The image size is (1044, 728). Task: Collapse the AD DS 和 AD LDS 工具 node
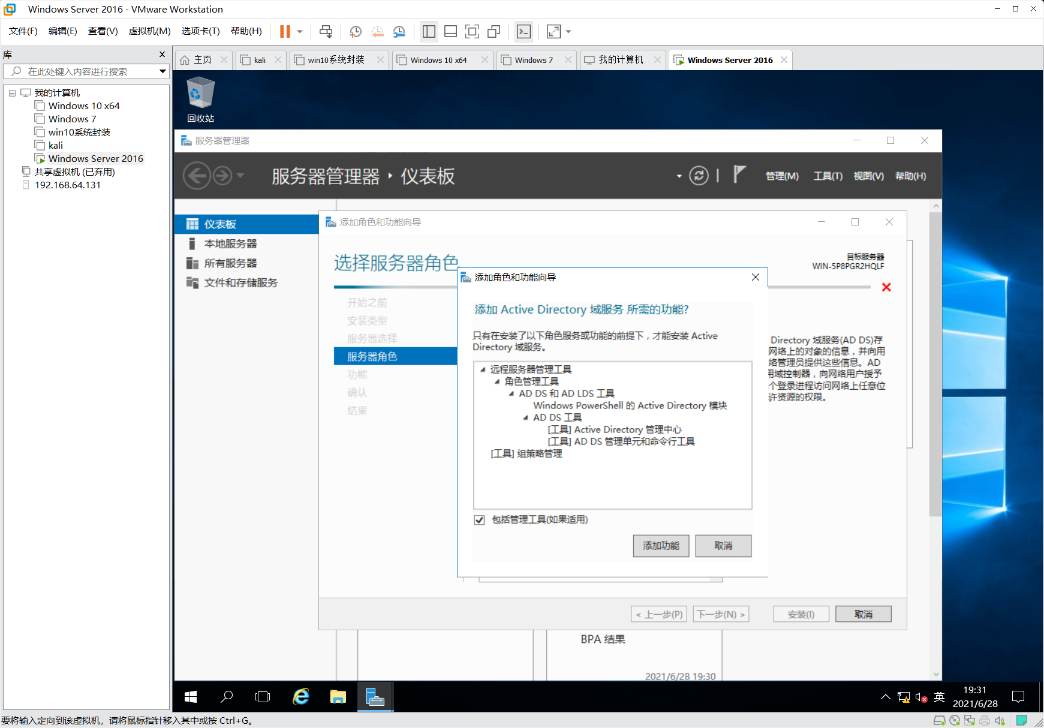pos(512,393)
